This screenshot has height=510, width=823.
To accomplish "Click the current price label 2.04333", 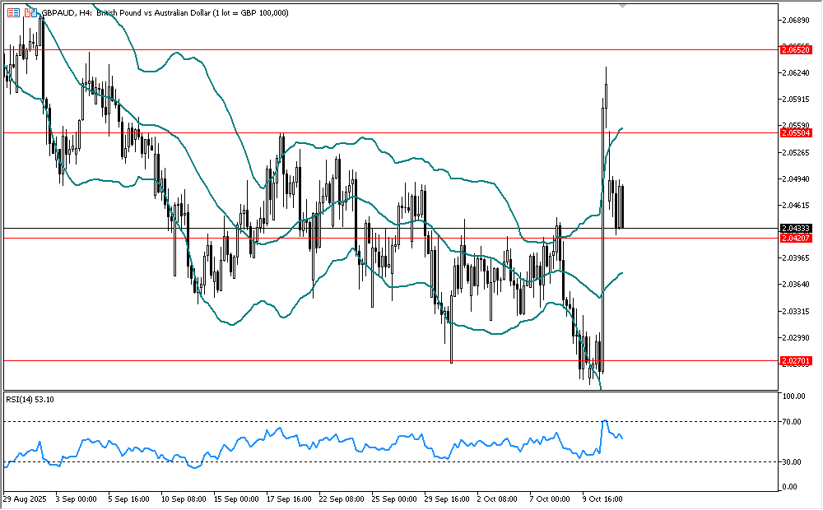I will (796, 228).
